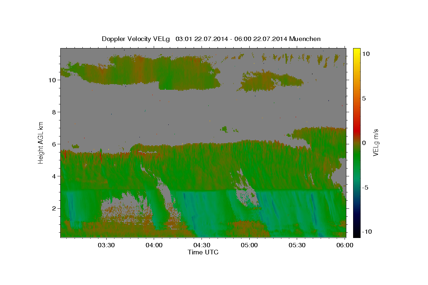Screen dimensions: 428x285
Task: Click the 'Time UTC' axis label
Action: tap(203, 252)
